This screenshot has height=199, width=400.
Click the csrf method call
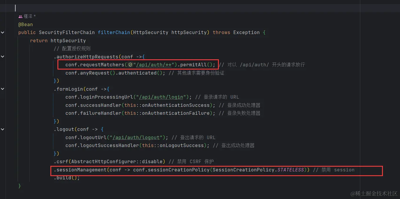click(x=62, y=161)
